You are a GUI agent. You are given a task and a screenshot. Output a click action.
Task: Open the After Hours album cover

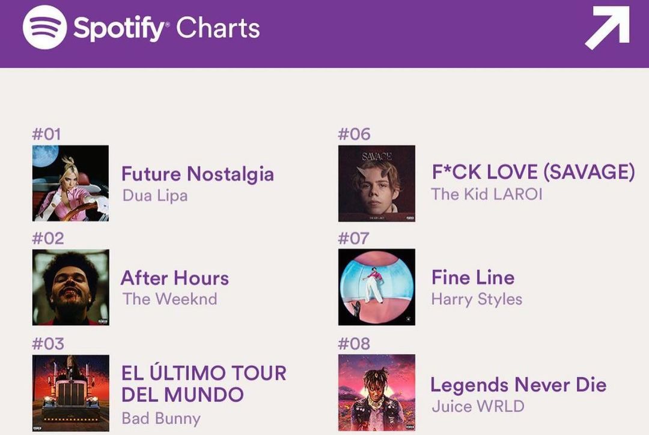pos(70,287)
